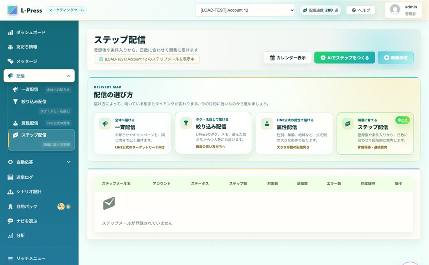
Task: Click the AIでステップをつくる button
Action: pos(345,58)
